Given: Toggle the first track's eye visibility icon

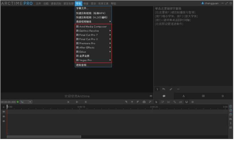Looking at the screenshot, I should click(4, 112).
